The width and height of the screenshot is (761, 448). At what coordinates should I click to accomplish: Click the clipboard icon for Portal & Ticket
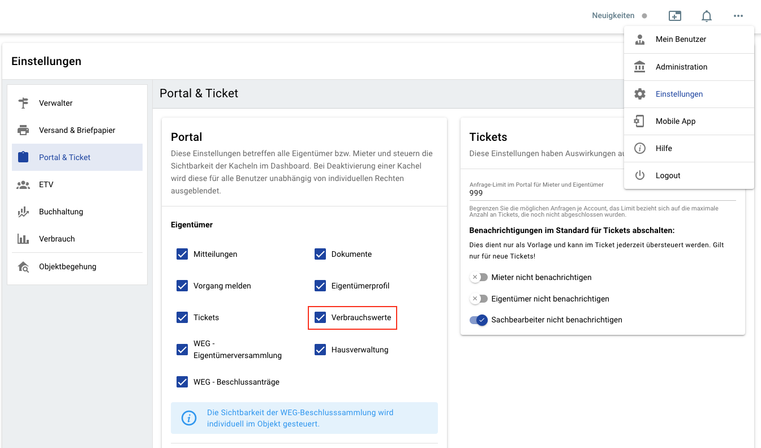(23, 157)
